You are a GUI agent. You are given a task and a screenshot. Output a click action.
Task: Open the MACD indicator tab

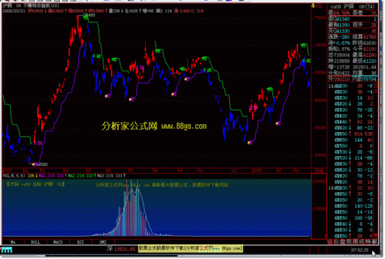pos(58,242)
